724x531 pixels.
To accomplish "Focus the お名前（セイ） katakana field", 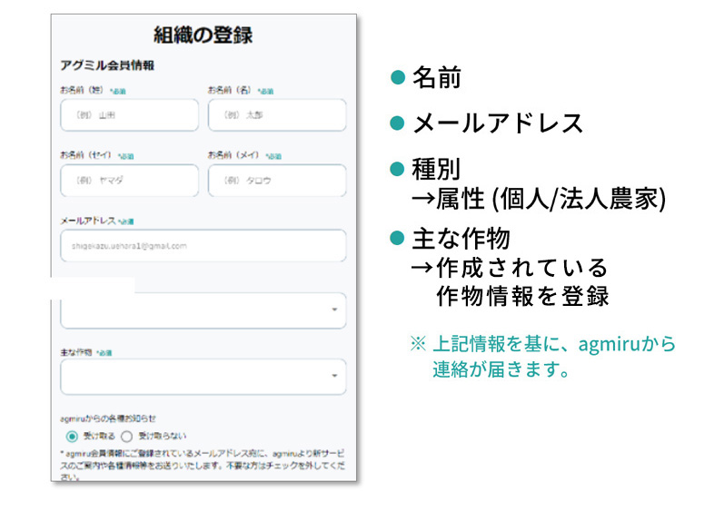I will (129, 181).
